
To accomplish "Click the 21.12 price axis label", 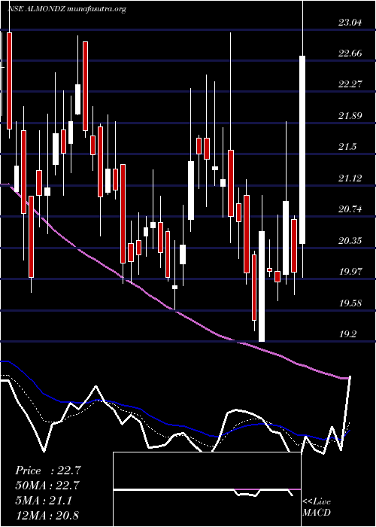I will 350,178.
